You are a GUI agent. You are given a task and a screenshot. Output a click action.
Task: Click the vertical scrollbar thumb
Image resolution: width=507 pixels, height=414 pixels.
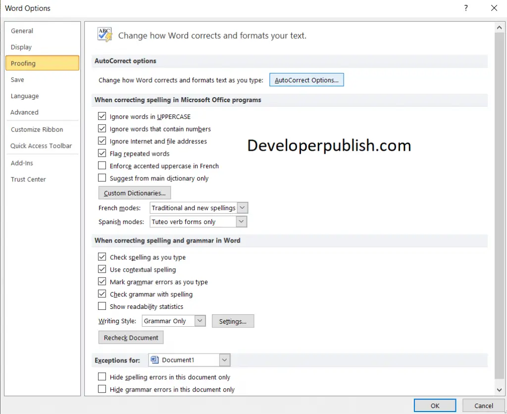coord(499,205)
